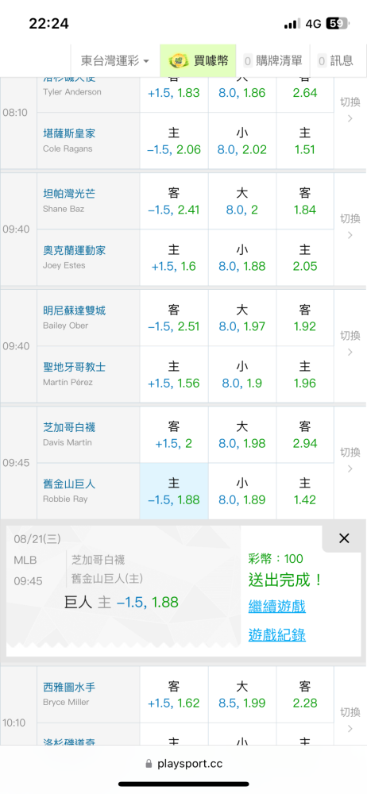The width and height of the screenshot is (367, 794).
Task: Choose Athletics home moneyline 2.05
Action: click(305, 258)
